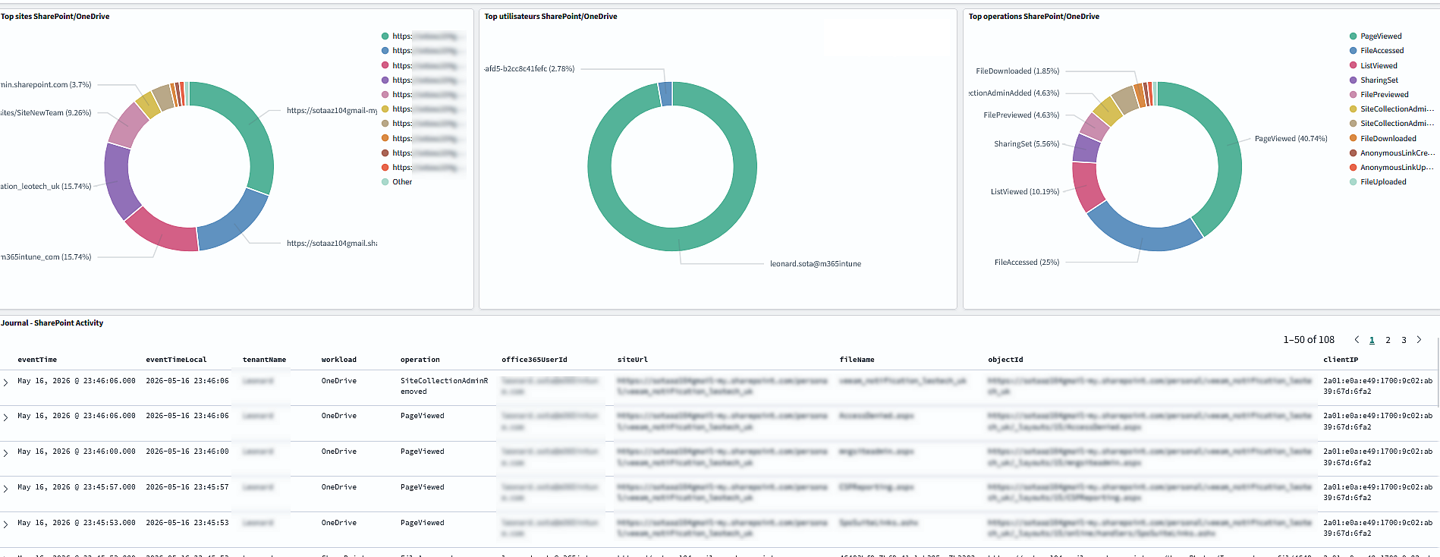Open page 3 of journal results
This screenshot has height=557, width=1440.
(1404, 340)
